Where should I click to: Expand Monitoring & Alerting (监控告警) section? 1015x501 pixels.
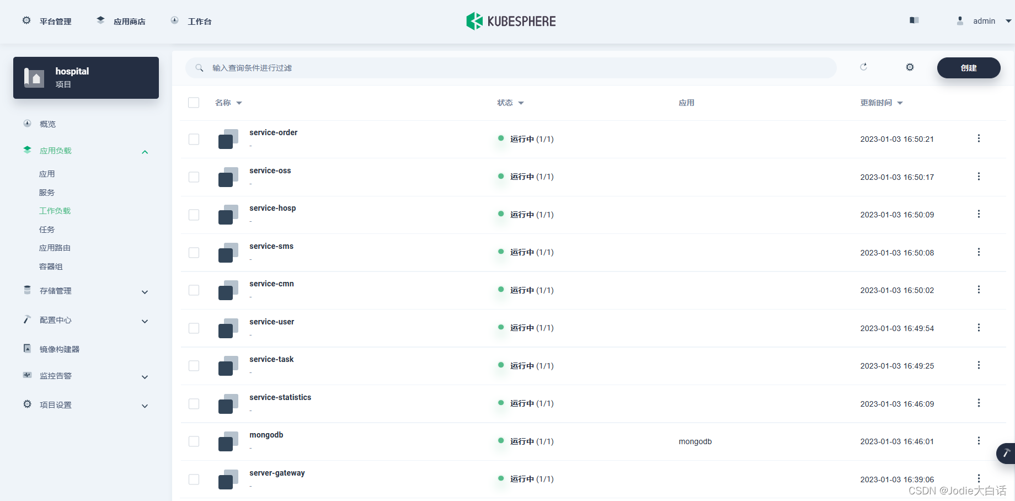coord(145,377)
